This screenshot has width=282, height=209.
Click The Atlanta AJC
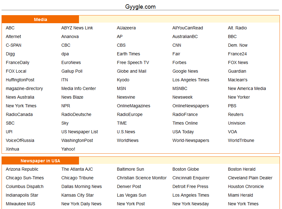(x=77, y=169)
